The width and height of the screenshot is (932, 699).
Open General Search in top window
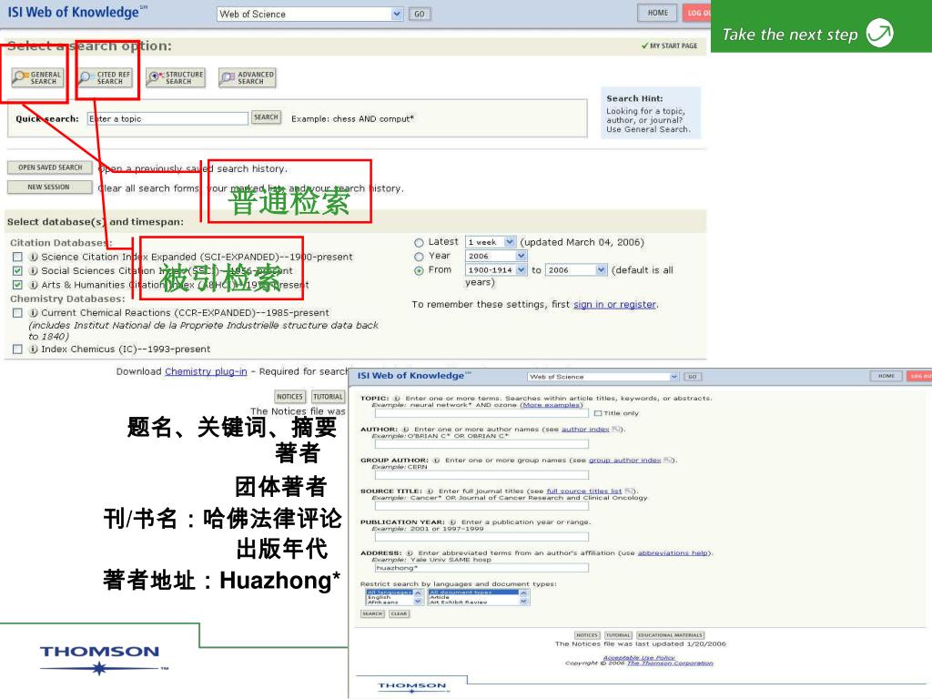point(37,77)
